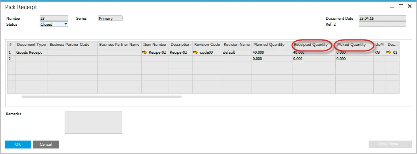
Task: Minimize the Pick Receipt window
Action: [392, 7]
